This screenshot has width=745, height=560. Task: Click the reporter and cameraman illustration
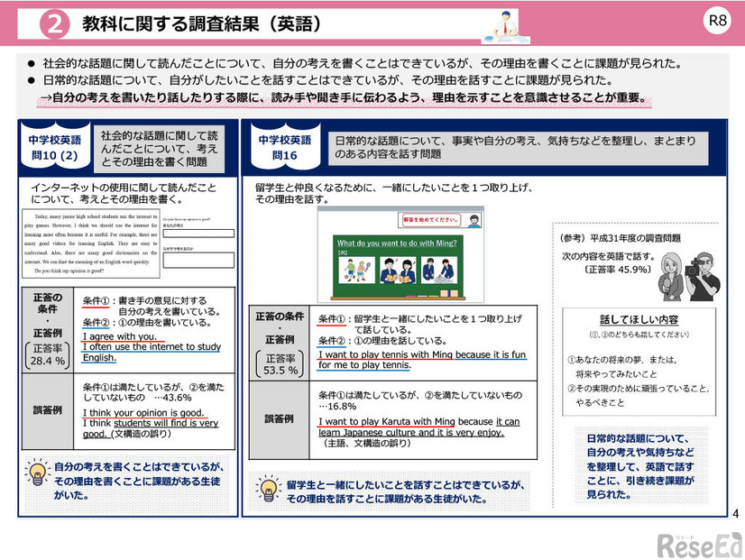[x=689, y=277]
